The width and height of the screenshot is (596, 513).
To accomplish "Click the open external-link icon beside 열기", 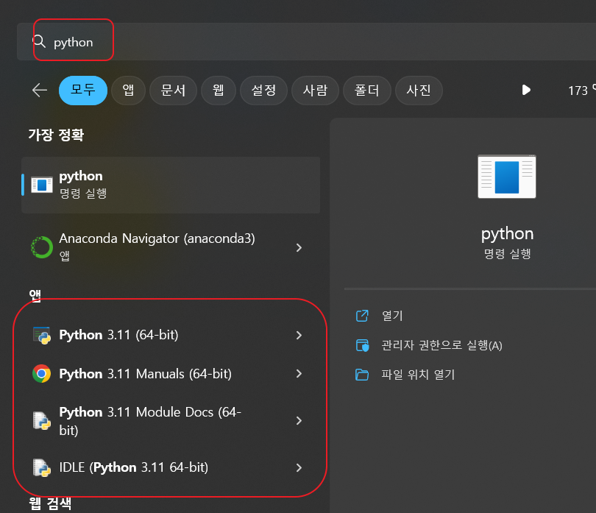I will point(362,316).
